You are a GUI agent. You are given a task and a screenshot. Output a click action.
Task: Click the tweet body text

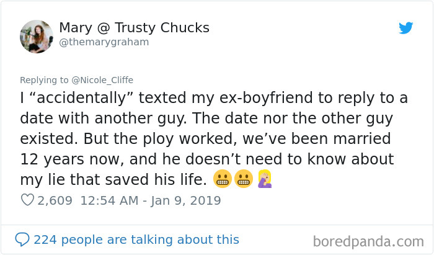tap(214, 139)
